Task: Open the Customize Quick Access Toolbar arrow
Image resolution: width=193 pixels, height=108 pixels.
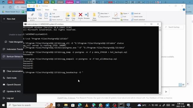Action: [x=40, y=6]
